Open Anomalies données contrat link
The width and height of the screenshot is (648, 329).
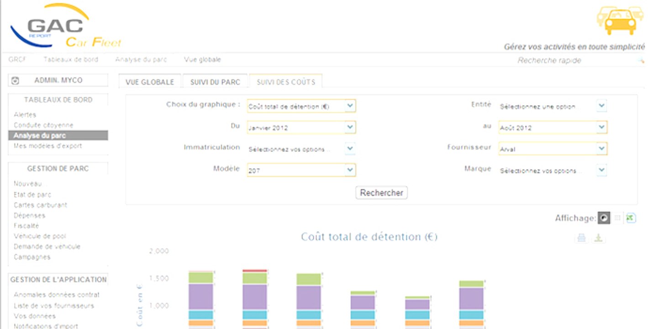click(57, 295)
